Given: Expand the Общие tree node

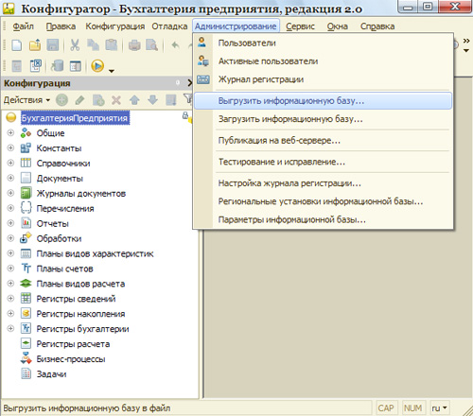Looking at the screenshot, I should (x=10, y=132).
